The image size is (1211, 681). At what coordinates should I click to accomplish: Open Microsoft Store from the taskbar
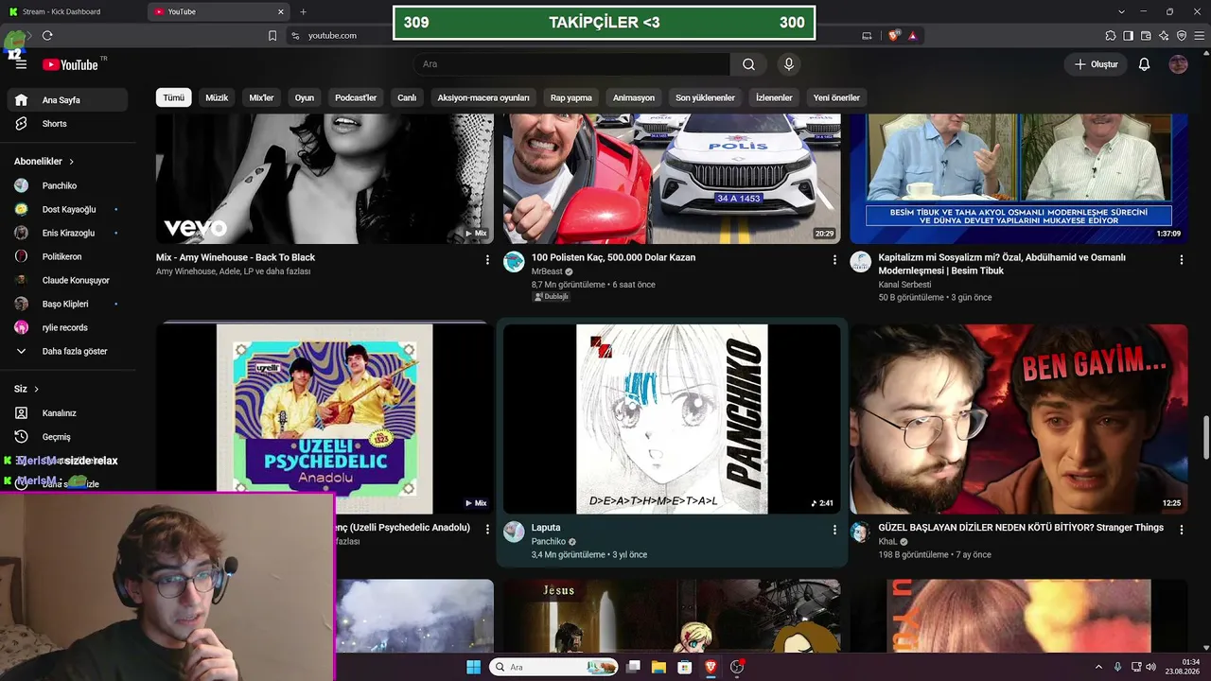coord(684,667)
